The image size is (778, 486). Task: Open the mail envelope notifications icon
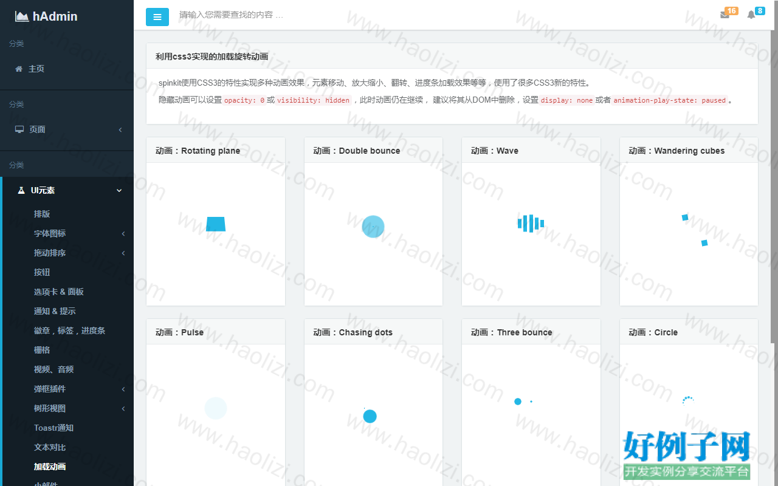point(725,15)
